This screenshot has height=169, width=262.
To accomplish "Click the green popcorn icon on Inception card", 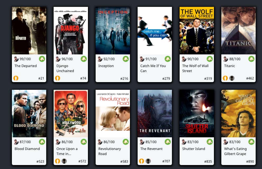I will [x=126, y=59].
